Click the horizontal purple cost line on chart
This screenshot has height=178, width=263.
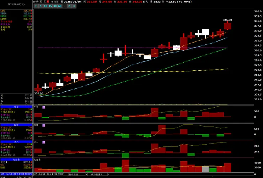(x=133, y=48)
